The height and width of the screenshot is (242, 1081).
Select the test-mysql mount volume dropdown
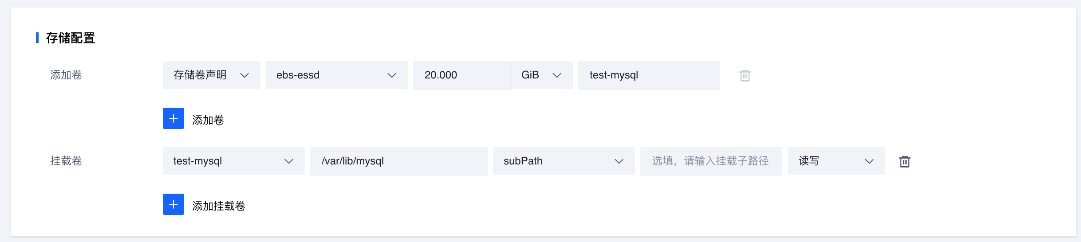click(234, 161)
